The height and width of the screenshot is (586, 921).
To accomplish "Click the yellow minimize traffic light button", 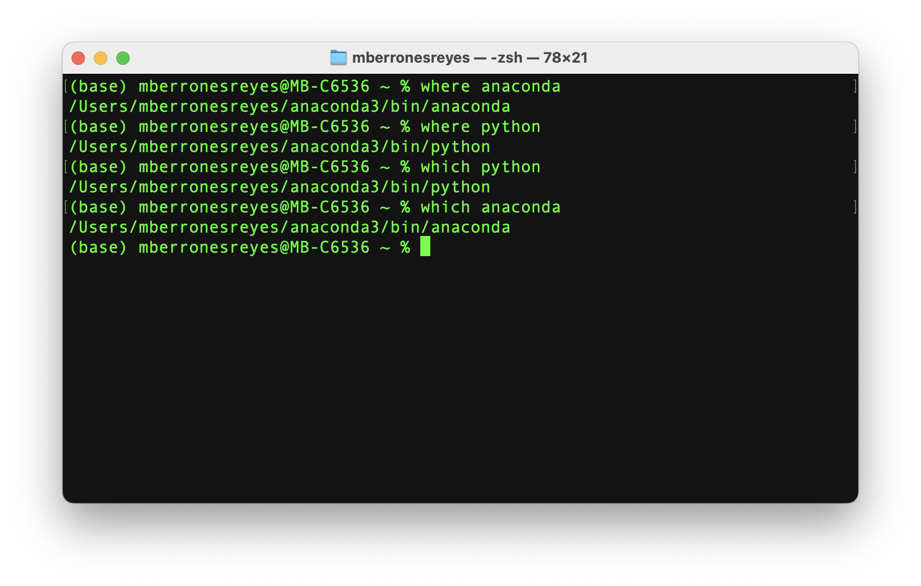I will pos(101,58).
